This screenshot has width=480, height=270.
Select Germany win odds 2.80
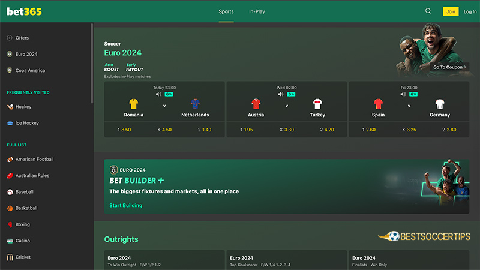(x=449, y=130)
